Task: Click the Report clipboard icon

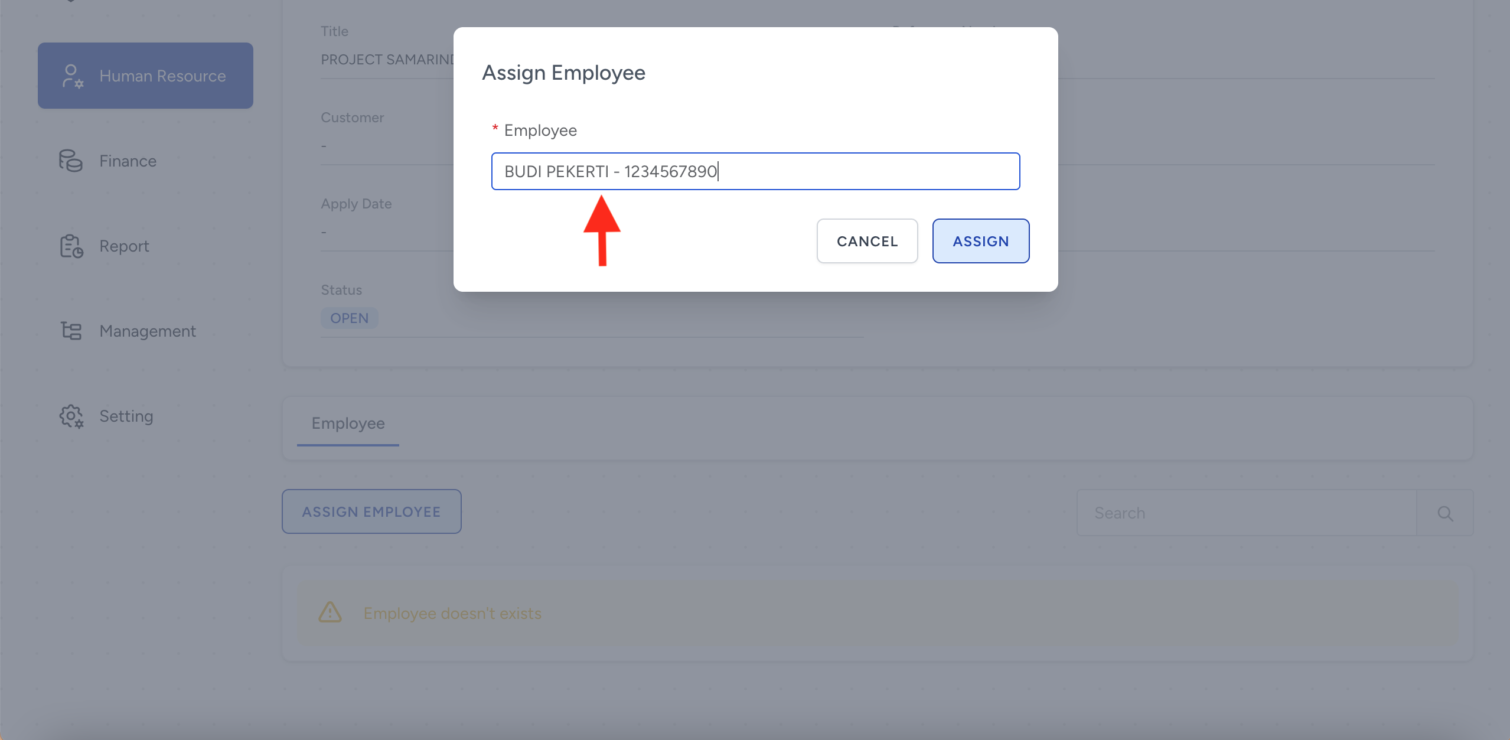Action: (71, 246)
